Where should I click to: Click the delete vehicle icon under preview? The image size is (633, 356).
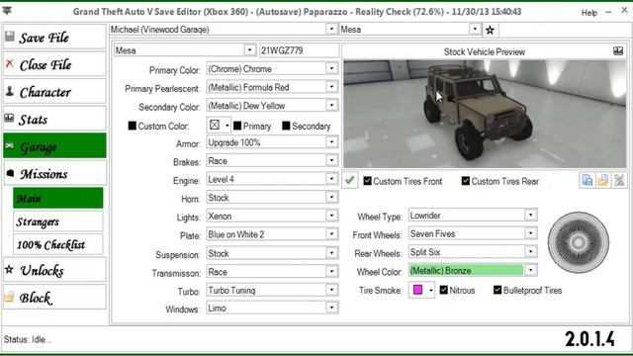(619, 180)
